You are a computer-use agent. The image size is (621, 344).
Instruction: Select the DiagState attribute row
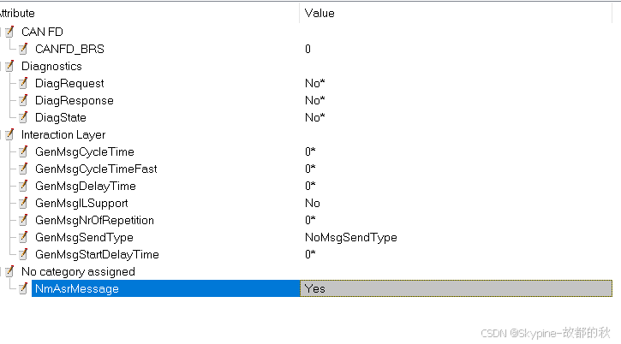60,117
